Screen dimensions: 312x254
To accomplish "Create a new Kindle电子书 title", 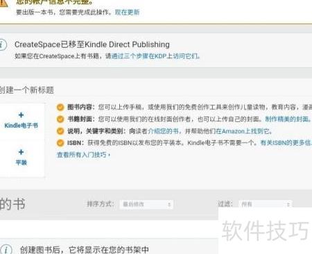I will pos(21,126).
